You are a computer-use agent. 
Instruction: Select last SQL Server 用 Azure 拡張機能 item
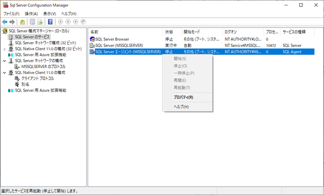(x=40, y=90)
